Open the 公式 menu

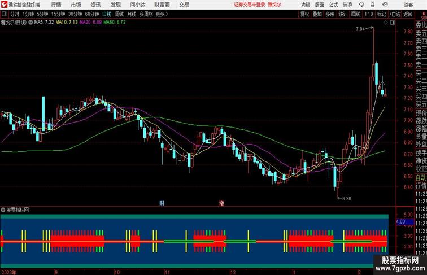click(x=333, y=5)
